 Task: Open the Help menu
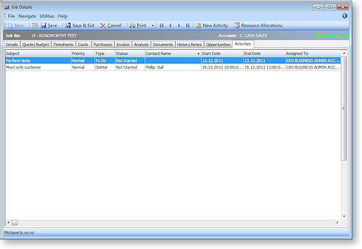tap(63, 16)
